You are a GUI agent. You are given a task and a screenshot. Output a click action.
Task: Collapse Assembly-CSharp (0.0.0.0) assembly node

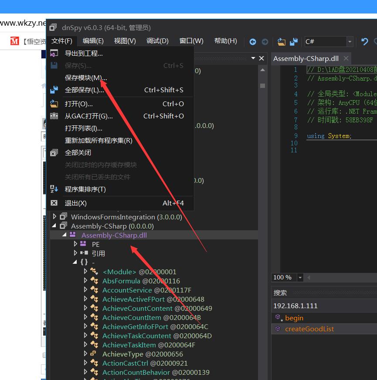point(54,226)
